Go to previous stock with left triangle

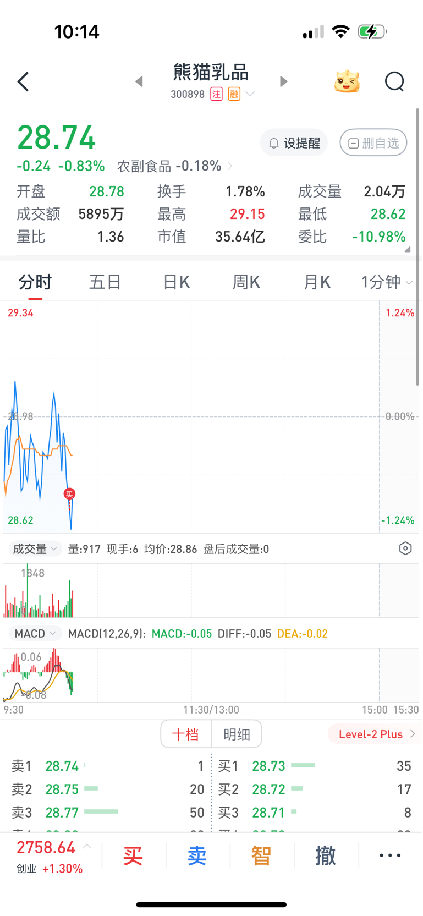[x=139, y=81]
